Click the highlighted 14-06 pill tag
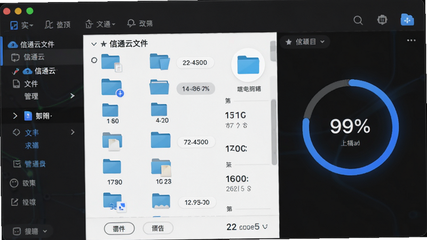Image resolution: width=427 pixels, height=240 pixels. coord(195,89)
